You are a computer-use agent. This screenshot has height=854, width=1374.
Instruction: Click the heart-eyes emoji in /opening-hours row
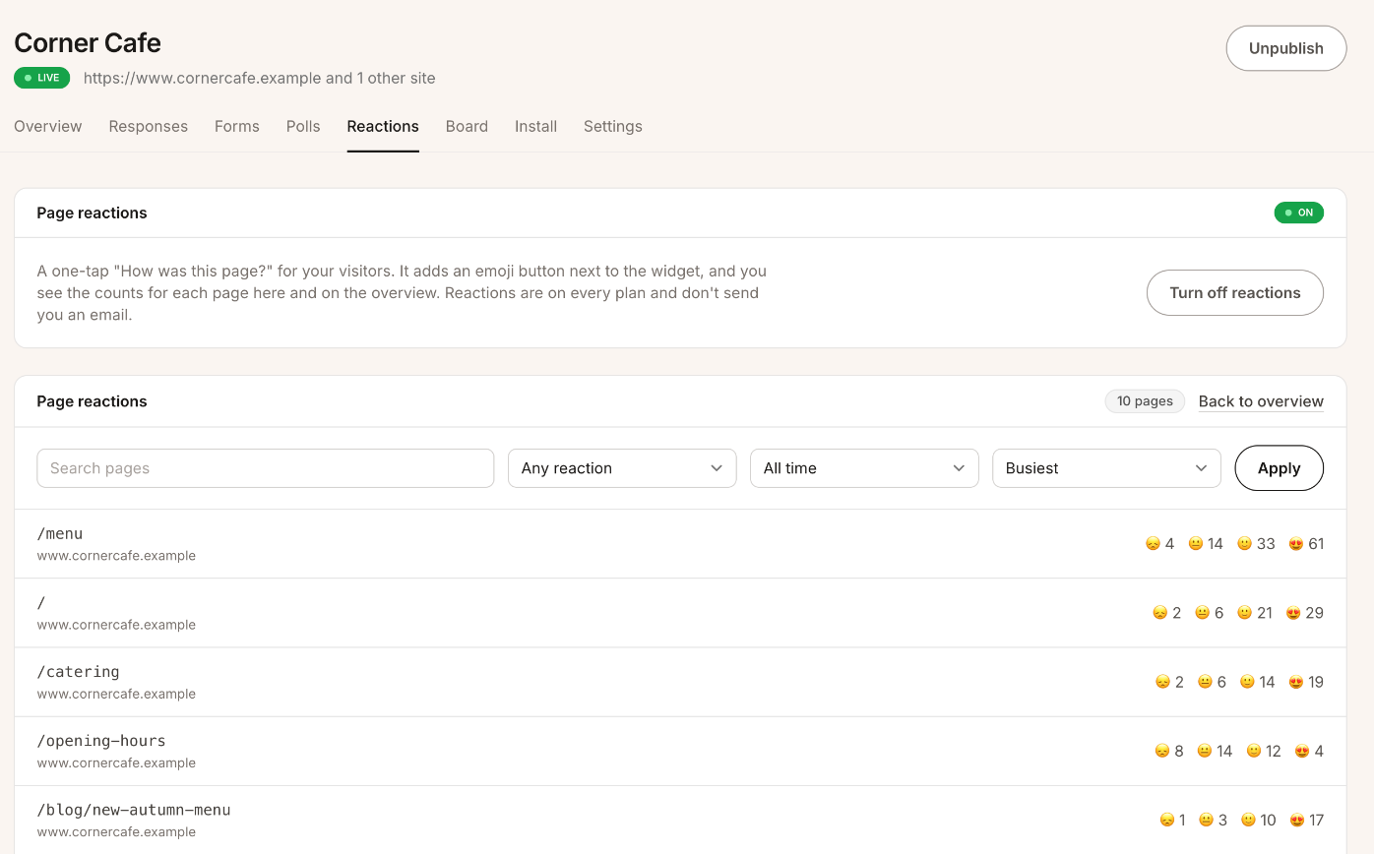click(x=1302, y=751)
